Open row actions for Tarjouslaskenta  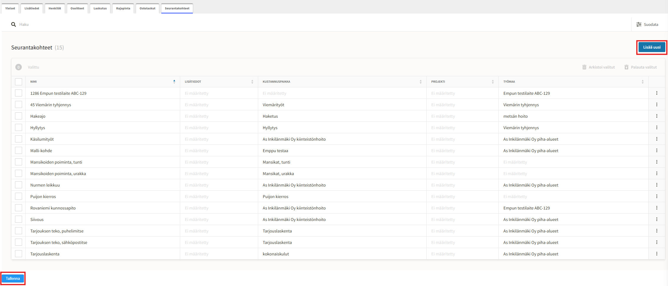pyautogui.click(x=657, y=254)
